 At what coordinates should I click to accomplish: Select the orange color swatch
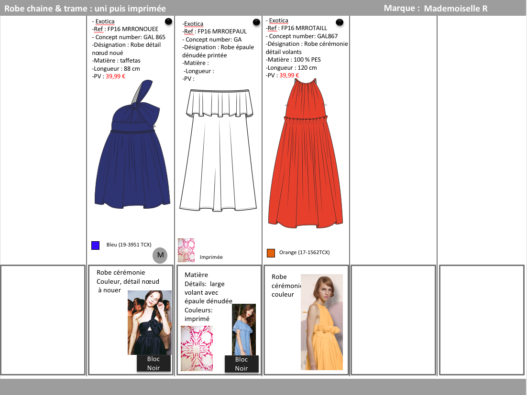[x=271, y=253]
